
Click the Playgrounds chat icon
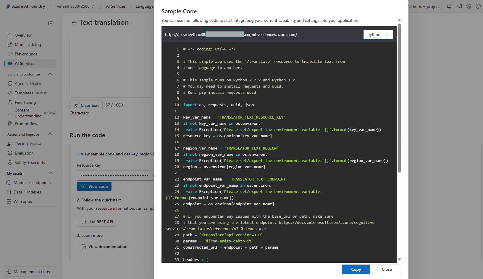(x=10, y=54)
